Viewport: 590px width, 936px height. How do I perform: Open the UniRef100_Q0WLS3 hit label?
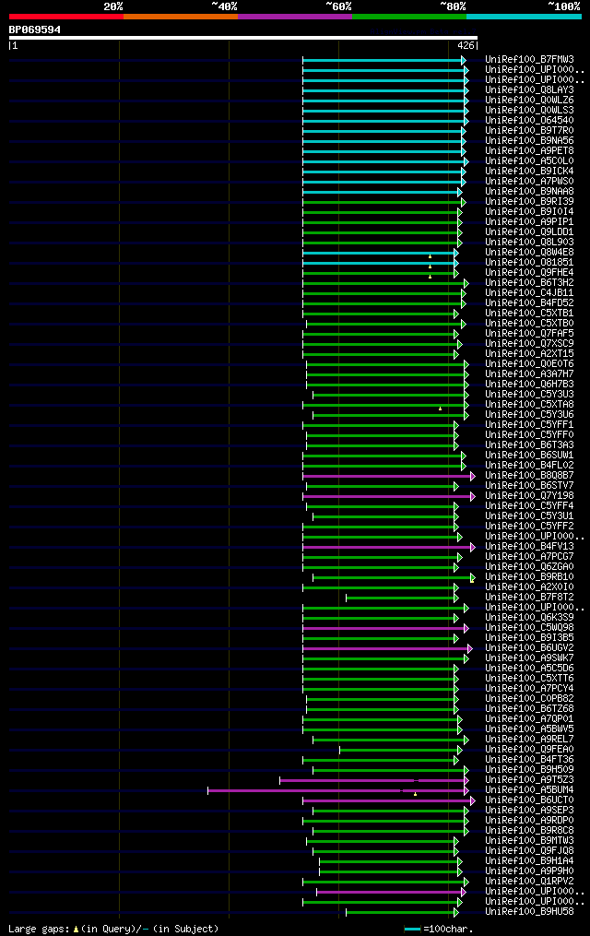click(529, 111)
